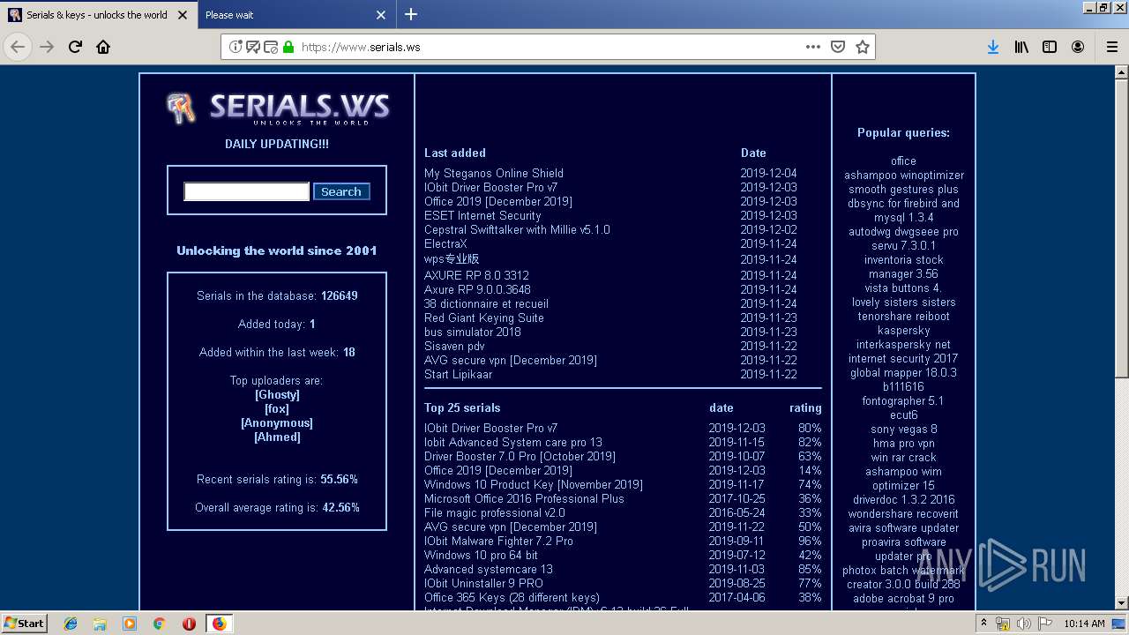
Task: Open the Firefox hamburger menu
Action: tap(1111, 47)
